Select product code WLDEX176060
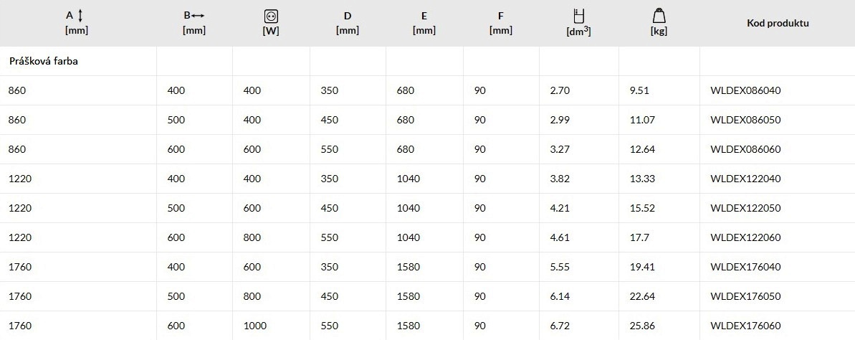 (x=745, y=326)
